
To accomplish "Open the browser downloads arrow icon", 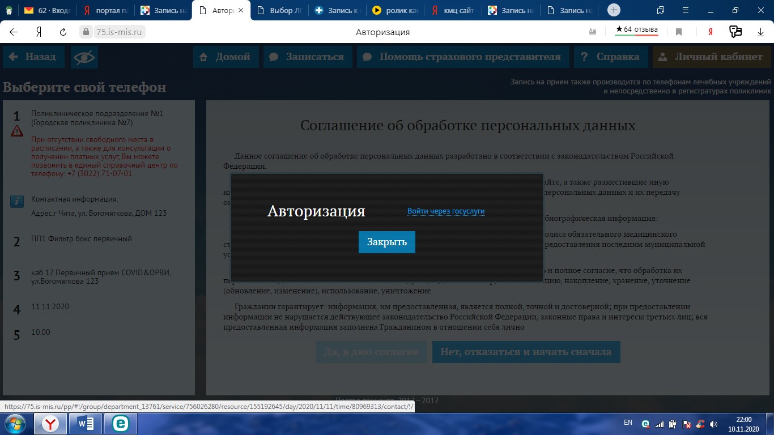I will [761, 32].
